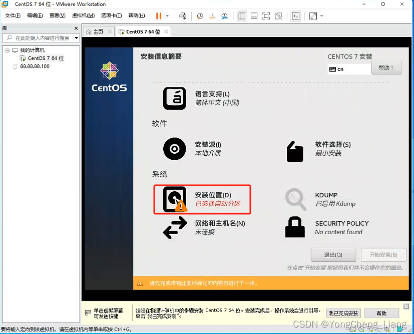Open SECURITY POLICY padlock icon
Viewport: 414px width, 334px height.
[295, 227]
